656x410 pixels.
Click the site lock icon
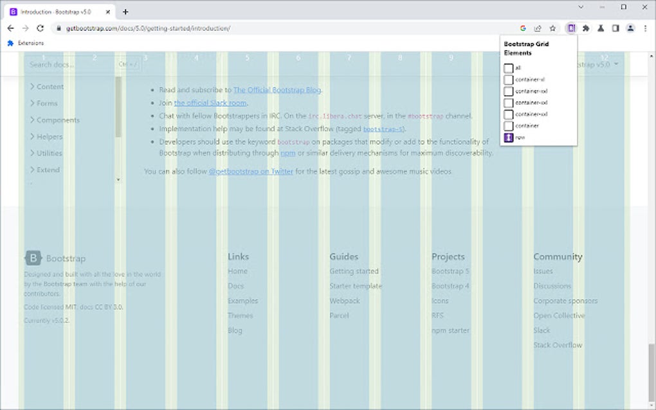coord(59,28)
